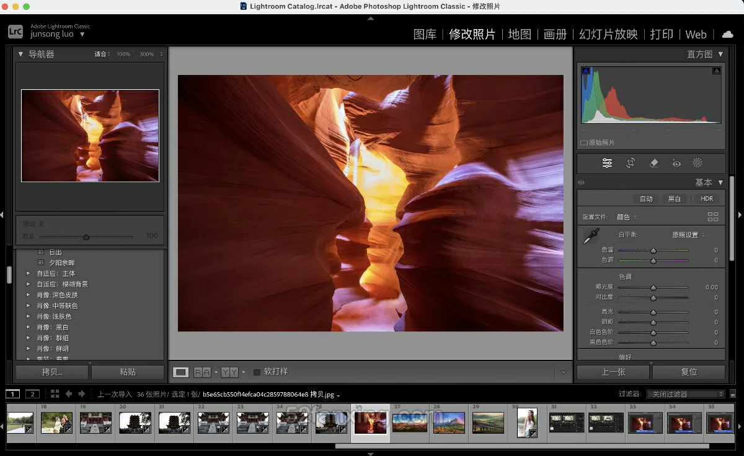Open grid view from filmstrip bar
Viewport: 744px width, 456px height.
click(55, 394)
